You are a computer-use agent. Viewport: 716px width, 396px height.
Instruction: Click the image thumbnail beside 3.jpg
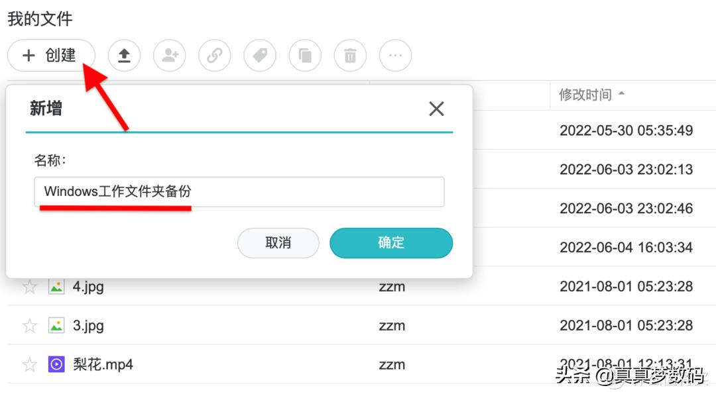pyautogui.click(x=57, y=325)
